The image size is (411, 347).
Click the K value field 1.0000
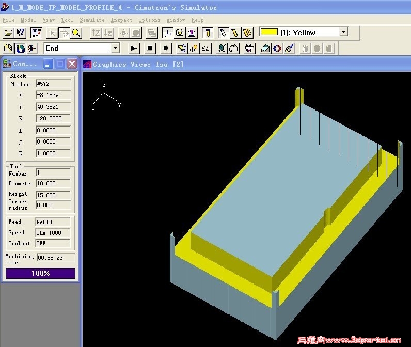53,153
